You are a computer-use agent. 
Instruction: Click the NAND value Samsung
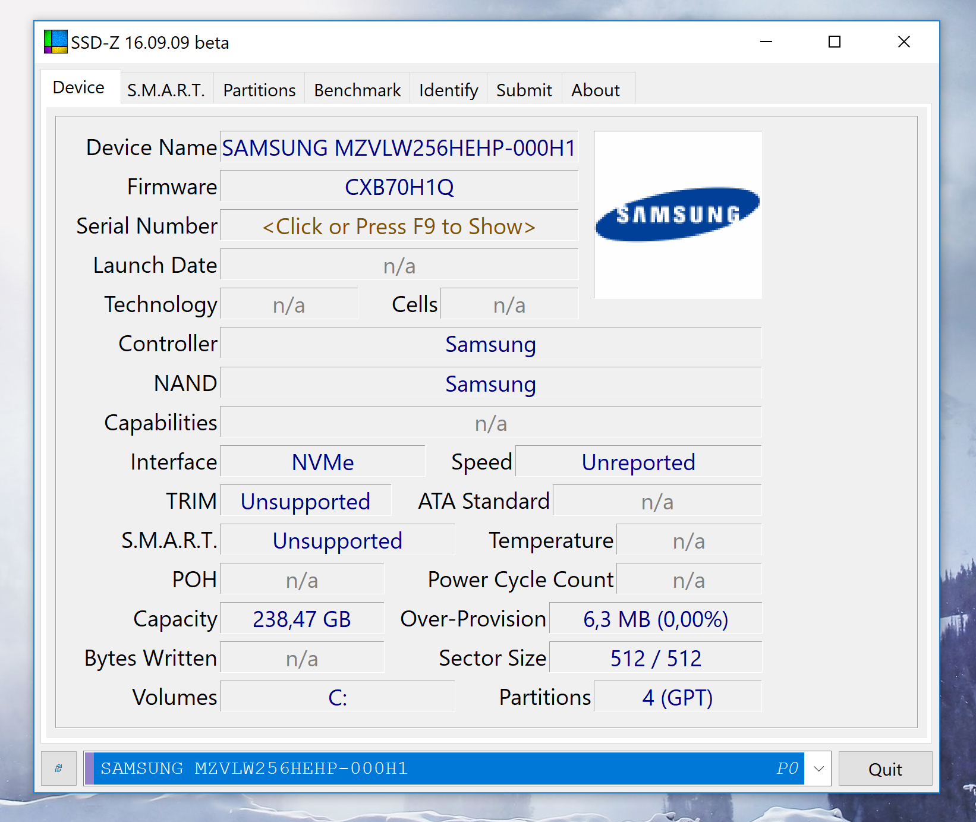[x=490, y=383]
